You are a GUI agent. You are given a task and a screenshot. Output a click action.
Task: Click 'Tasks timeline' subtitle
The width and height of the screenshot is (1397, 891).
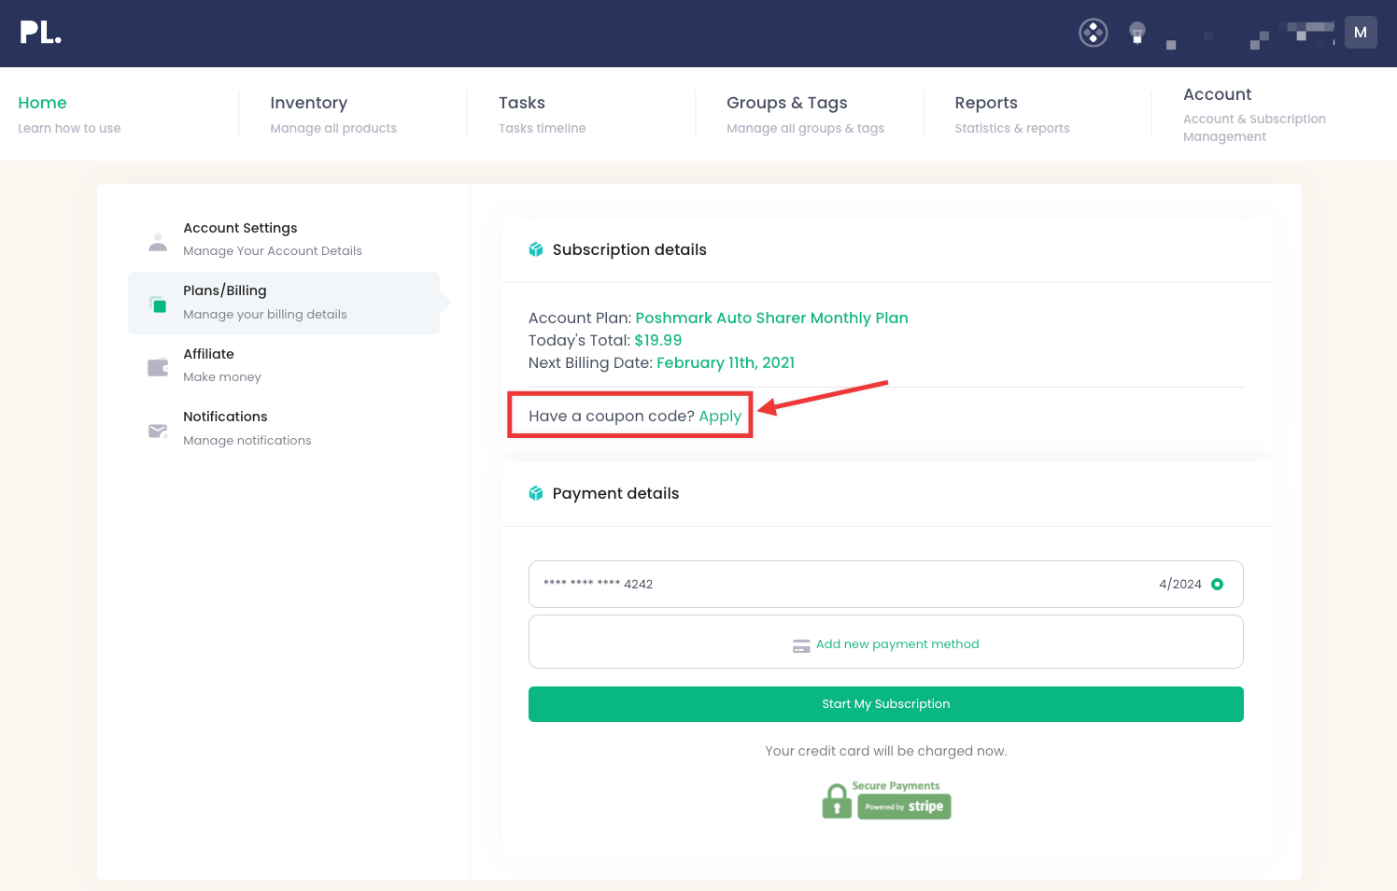click(x=542, y=128)
